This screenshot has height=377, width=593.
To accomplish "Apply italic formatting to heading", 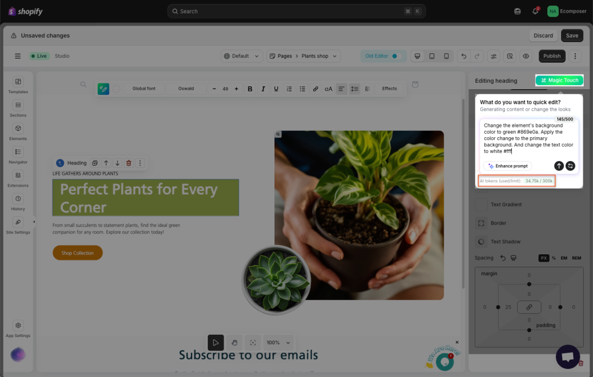I will tap(263, 89).
